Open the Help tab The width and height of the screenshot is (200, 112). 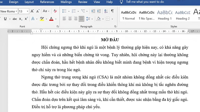pyautogui.click(x=109, y=2)
